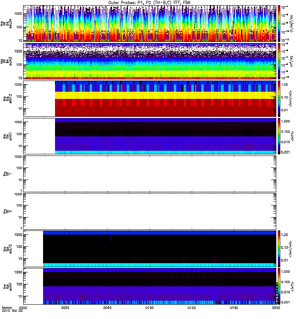Select the thb fff 64 scm3 spectrogram panel
This screenshot has height=319, width=299.
tap(149, 61)
